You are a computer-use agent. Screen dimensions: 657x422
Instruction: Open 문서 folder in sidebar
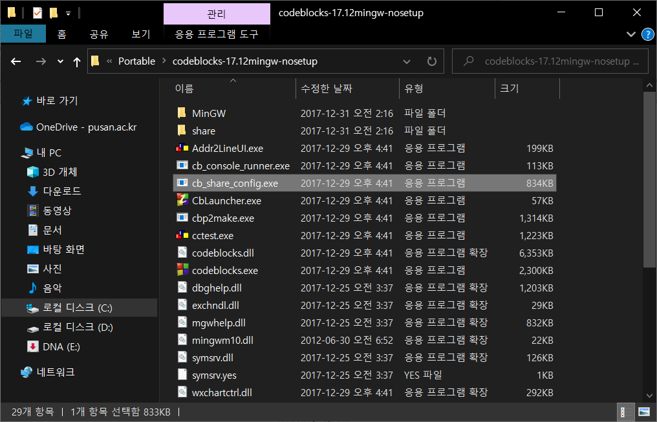click(45, 230)
